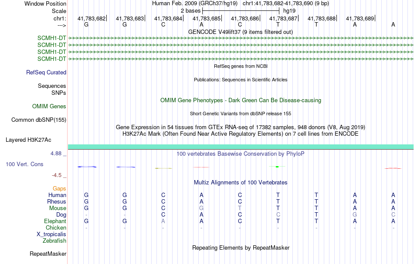Click the fourth SCMH1-DT transcript label
414x264 pixels.
52,59
